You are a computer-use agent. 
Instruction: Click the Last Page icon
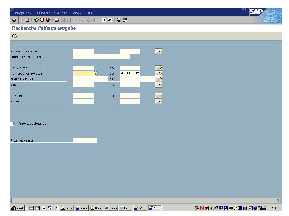[95, 20]
